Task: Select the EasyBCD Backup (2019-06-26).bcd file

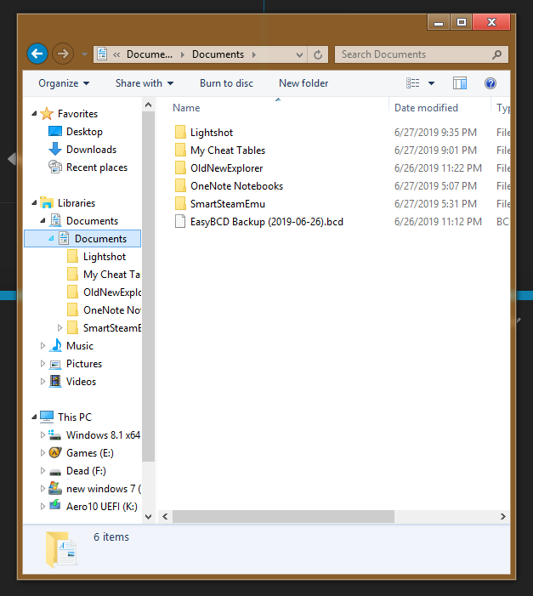Action: click(267, 222)
